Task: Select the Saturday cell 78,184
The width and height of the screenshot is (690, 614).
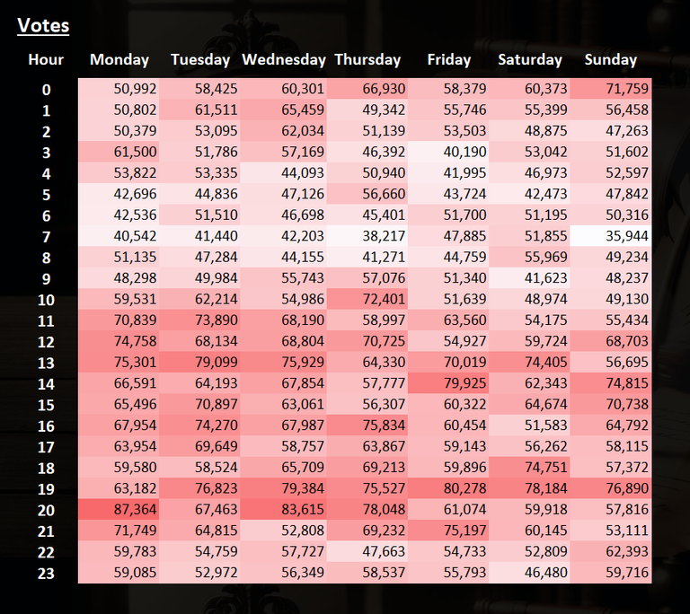Action: tap(529, 487)
